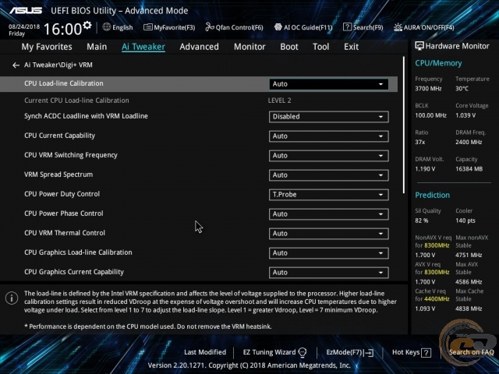Click the 16:00 clock display

(x=62, y=30)
